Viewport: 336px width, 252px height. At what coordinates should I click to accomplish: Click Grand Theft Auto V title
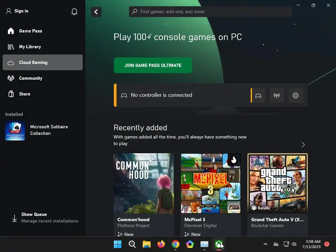277,220
